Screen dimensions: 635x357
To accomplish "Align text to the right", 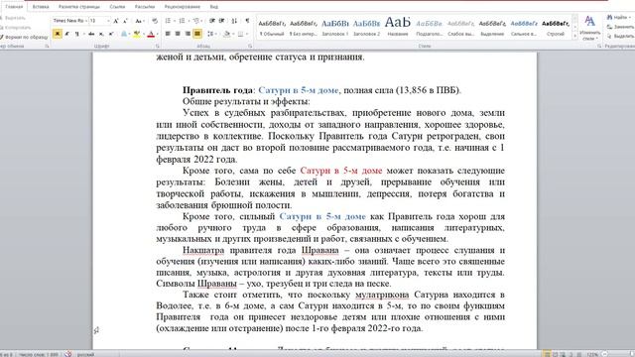I will (188, 34).
